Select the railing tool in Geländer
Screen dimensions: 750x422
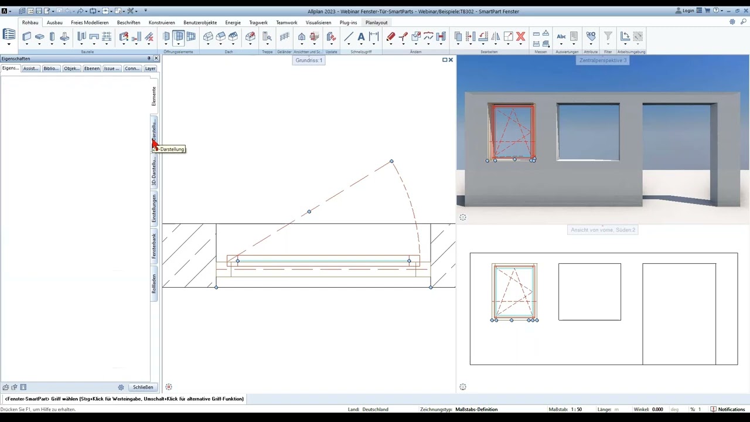coord(285,36)
